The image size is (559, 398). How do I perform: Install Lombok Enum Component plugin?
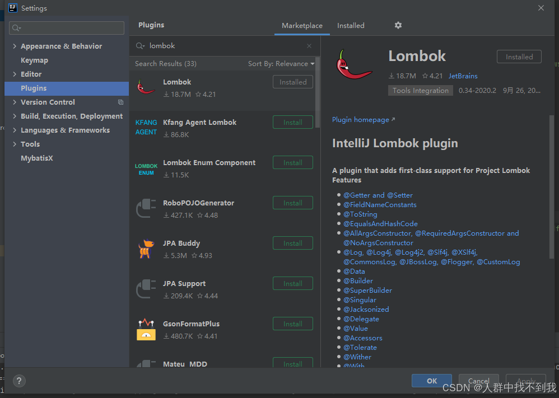[x=293, y=162]
